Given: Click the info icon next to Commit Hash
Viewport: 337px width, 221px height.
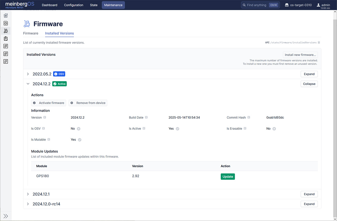Looking at the screenshot, I should (249, 118).
